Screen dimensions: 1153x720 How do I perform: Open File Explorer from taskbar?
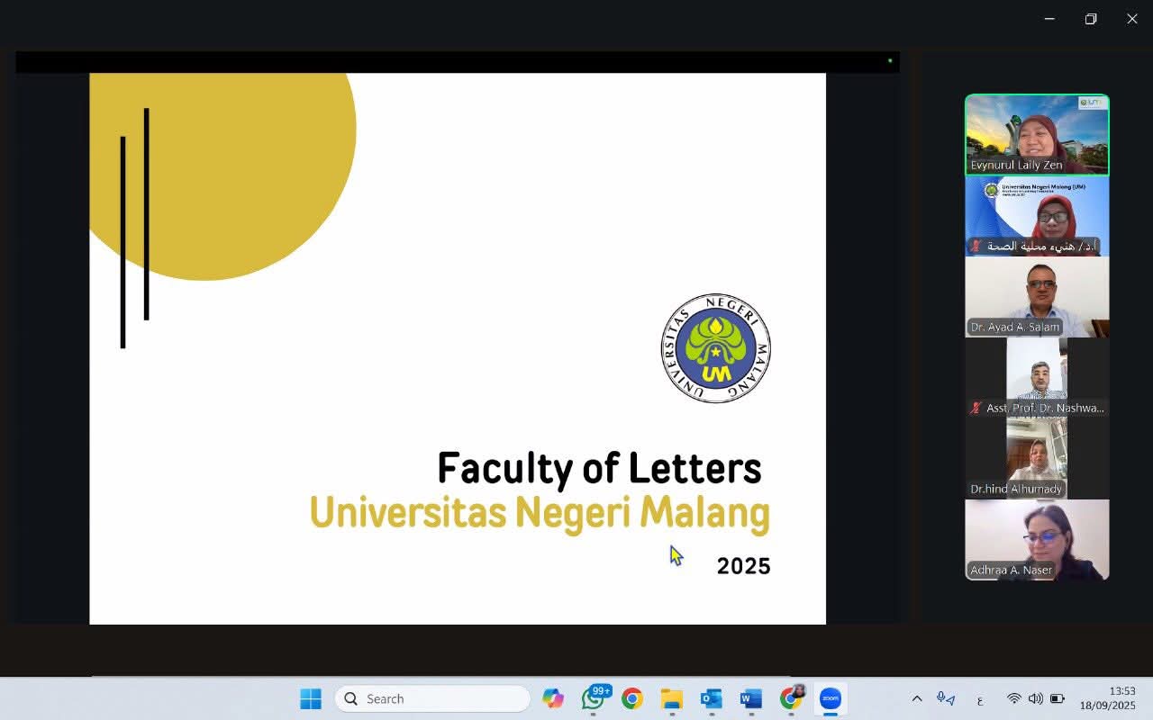point(671,698)
